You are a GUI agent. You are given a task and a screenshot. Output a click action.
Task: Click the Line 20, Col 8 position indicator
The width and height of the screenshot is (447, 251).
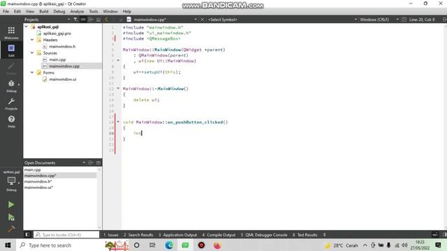click(x=422, y=20)
